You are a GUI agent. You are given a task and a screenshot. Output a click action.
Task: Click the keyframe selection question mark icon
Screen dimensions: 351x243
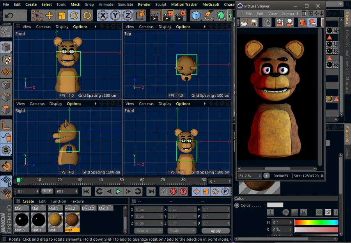(x=183, y=191)
